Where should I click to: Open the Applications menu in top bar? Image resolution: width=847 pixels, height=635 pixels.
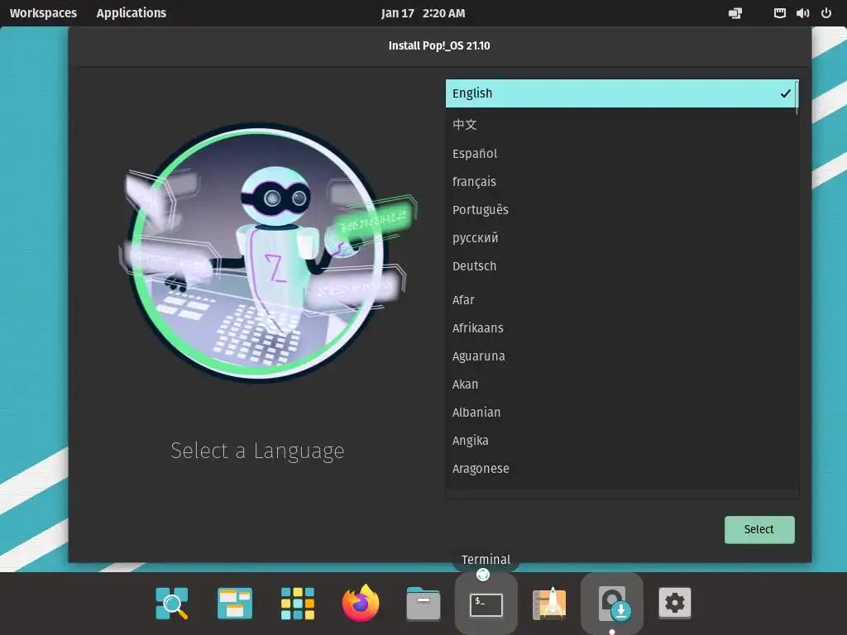(132, 13)
